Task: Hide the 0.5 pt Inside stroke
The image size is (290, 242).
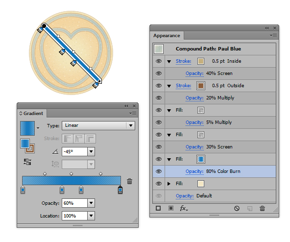Action: [159, 61]
